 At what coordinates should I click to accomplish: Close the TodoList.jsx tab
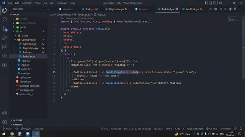point(177,9)
